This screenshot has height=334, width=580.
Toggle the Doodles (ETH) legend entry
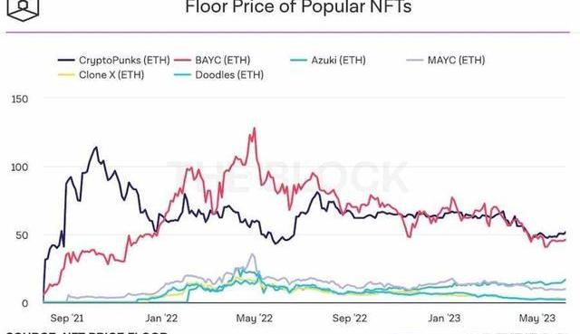[218, 75]
